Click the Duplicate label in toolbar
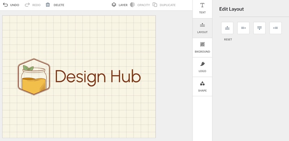The width and height of the screenshot is (289, 141). [168, 5]
